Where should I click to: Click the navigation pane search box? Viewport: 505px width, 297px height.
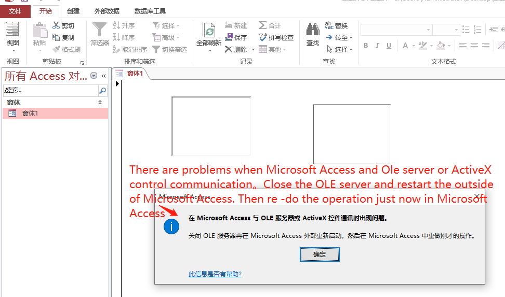[x=50, y=90]
